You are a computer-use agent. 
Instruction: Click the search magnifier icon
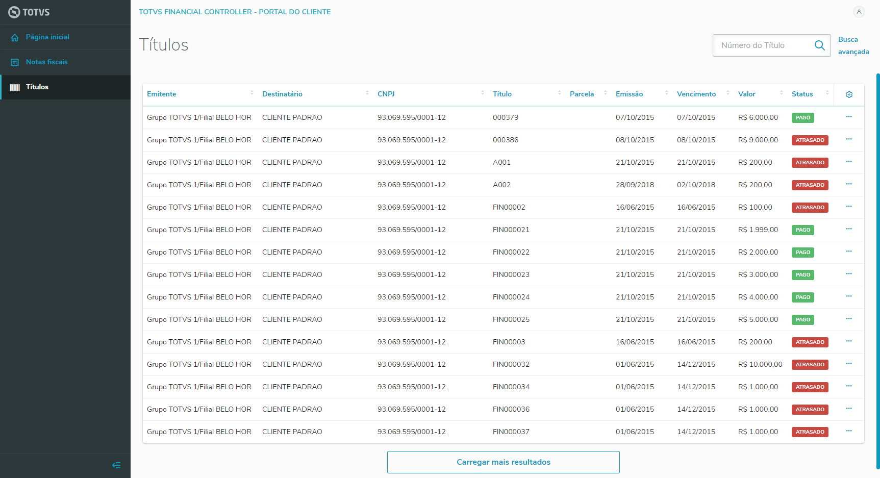(820, 45)
